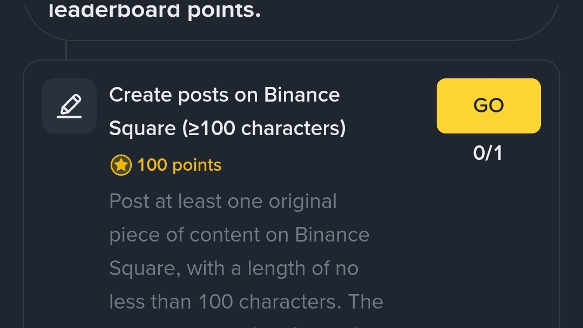Click the "Square, with a length of no" line
Screen dimensions: 583x328
click(x=233, y=269)
